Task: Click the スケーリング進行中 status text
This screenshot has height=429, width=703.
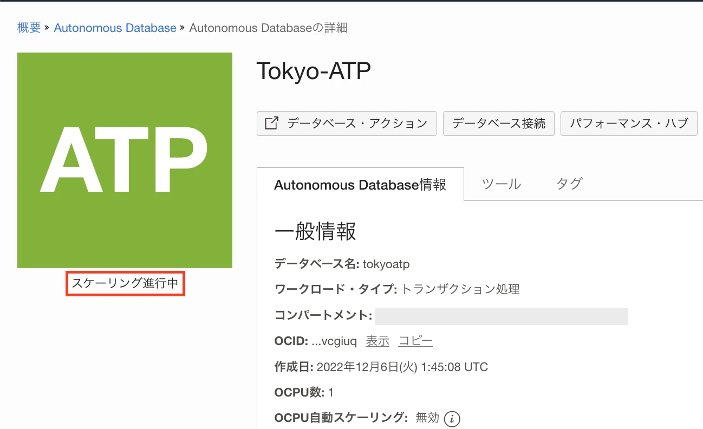Action: (125, 283)
